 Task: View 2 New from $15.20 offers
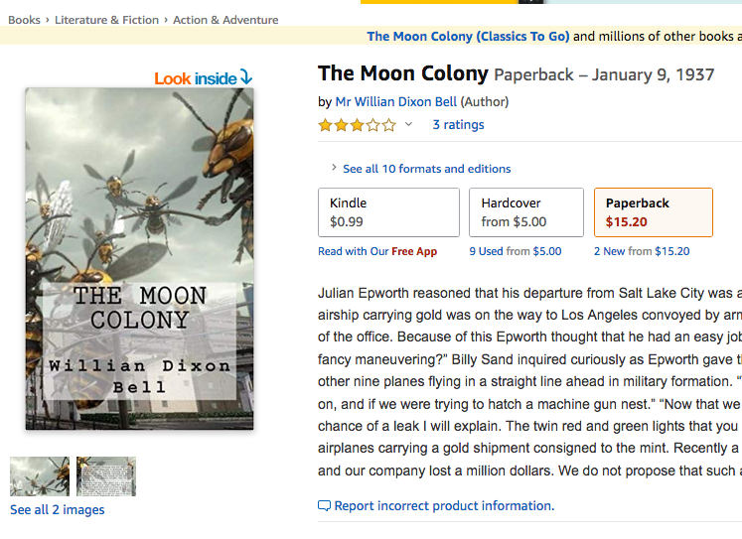point(642,251)
